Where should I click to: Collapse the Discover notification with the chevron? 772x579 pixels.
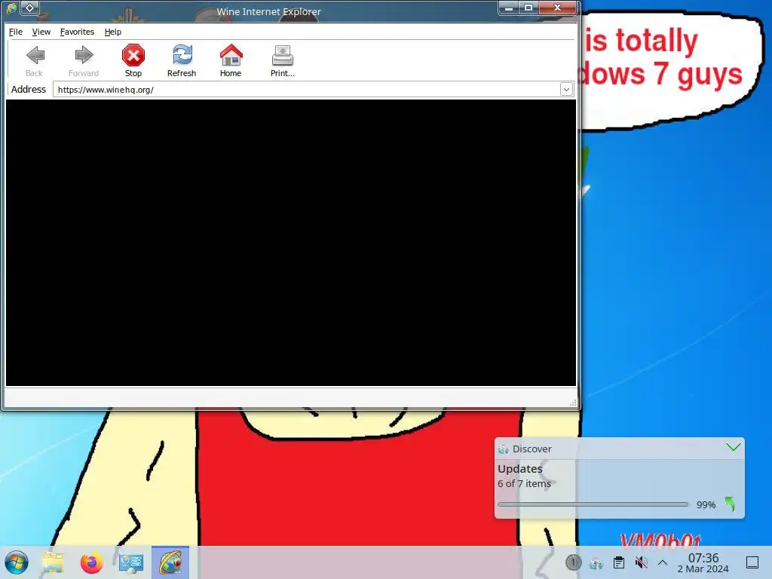733,448
